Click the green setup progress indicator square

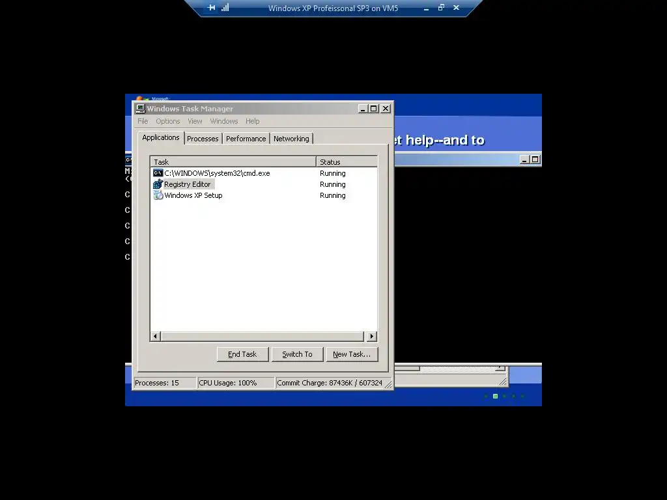(495, 396)
